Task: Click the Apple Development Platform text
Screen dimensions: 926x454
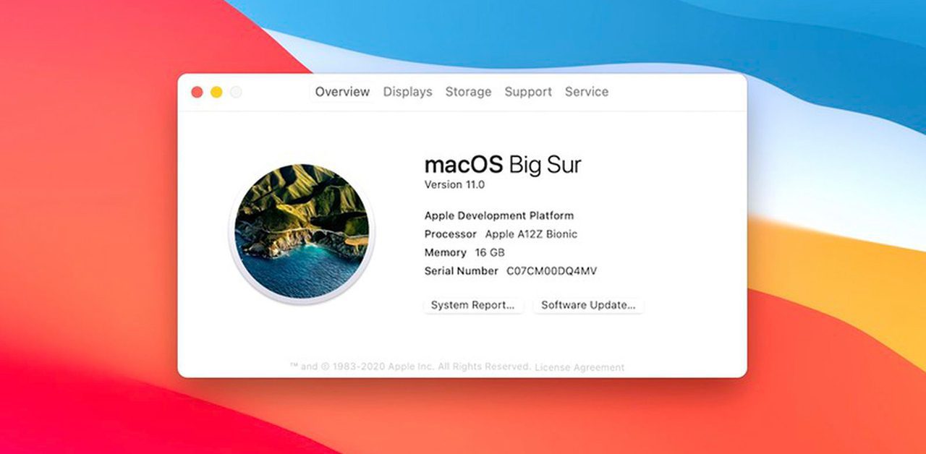Action: pyautogui.click(x=499, y=215)
